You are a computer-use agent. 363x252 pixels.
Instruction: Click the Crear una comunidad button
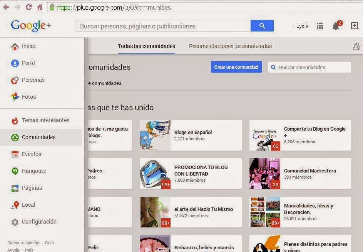pyautogui.click(x=236, y=67)
